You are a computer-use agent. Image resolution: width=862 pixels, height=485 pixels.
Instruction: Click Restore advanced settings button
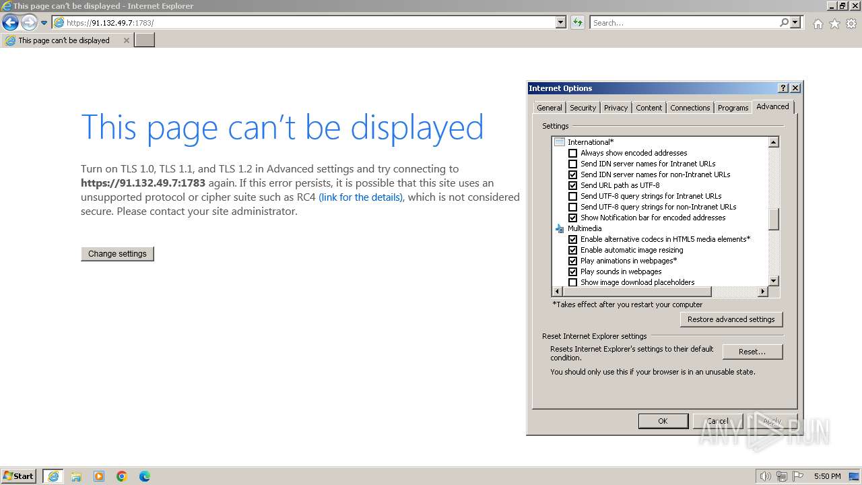(x=731, y=319)
